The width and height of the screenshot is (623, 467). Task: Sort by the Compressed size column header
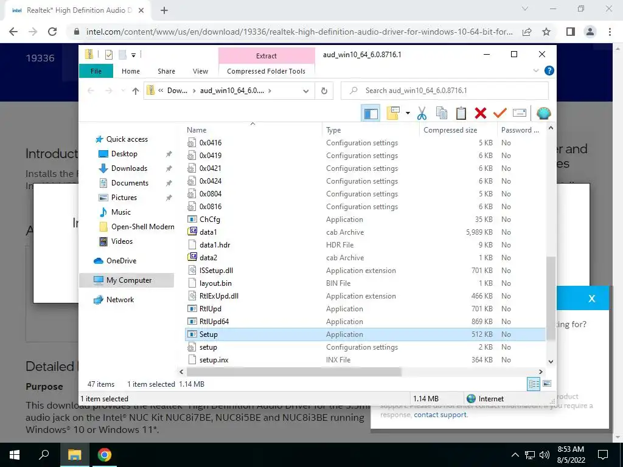[x=458, y=130]
